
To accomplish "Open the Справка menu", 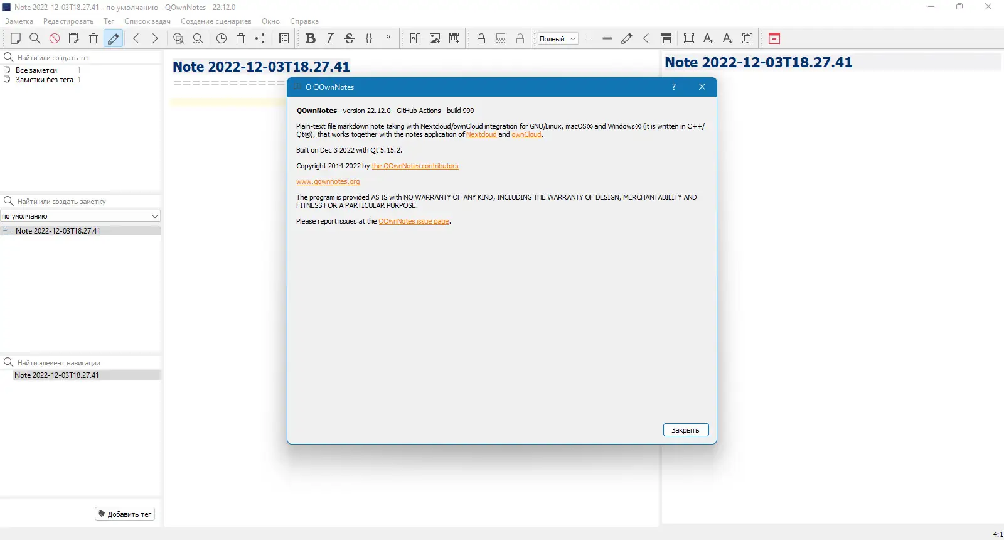I will [x=304, y=21].
